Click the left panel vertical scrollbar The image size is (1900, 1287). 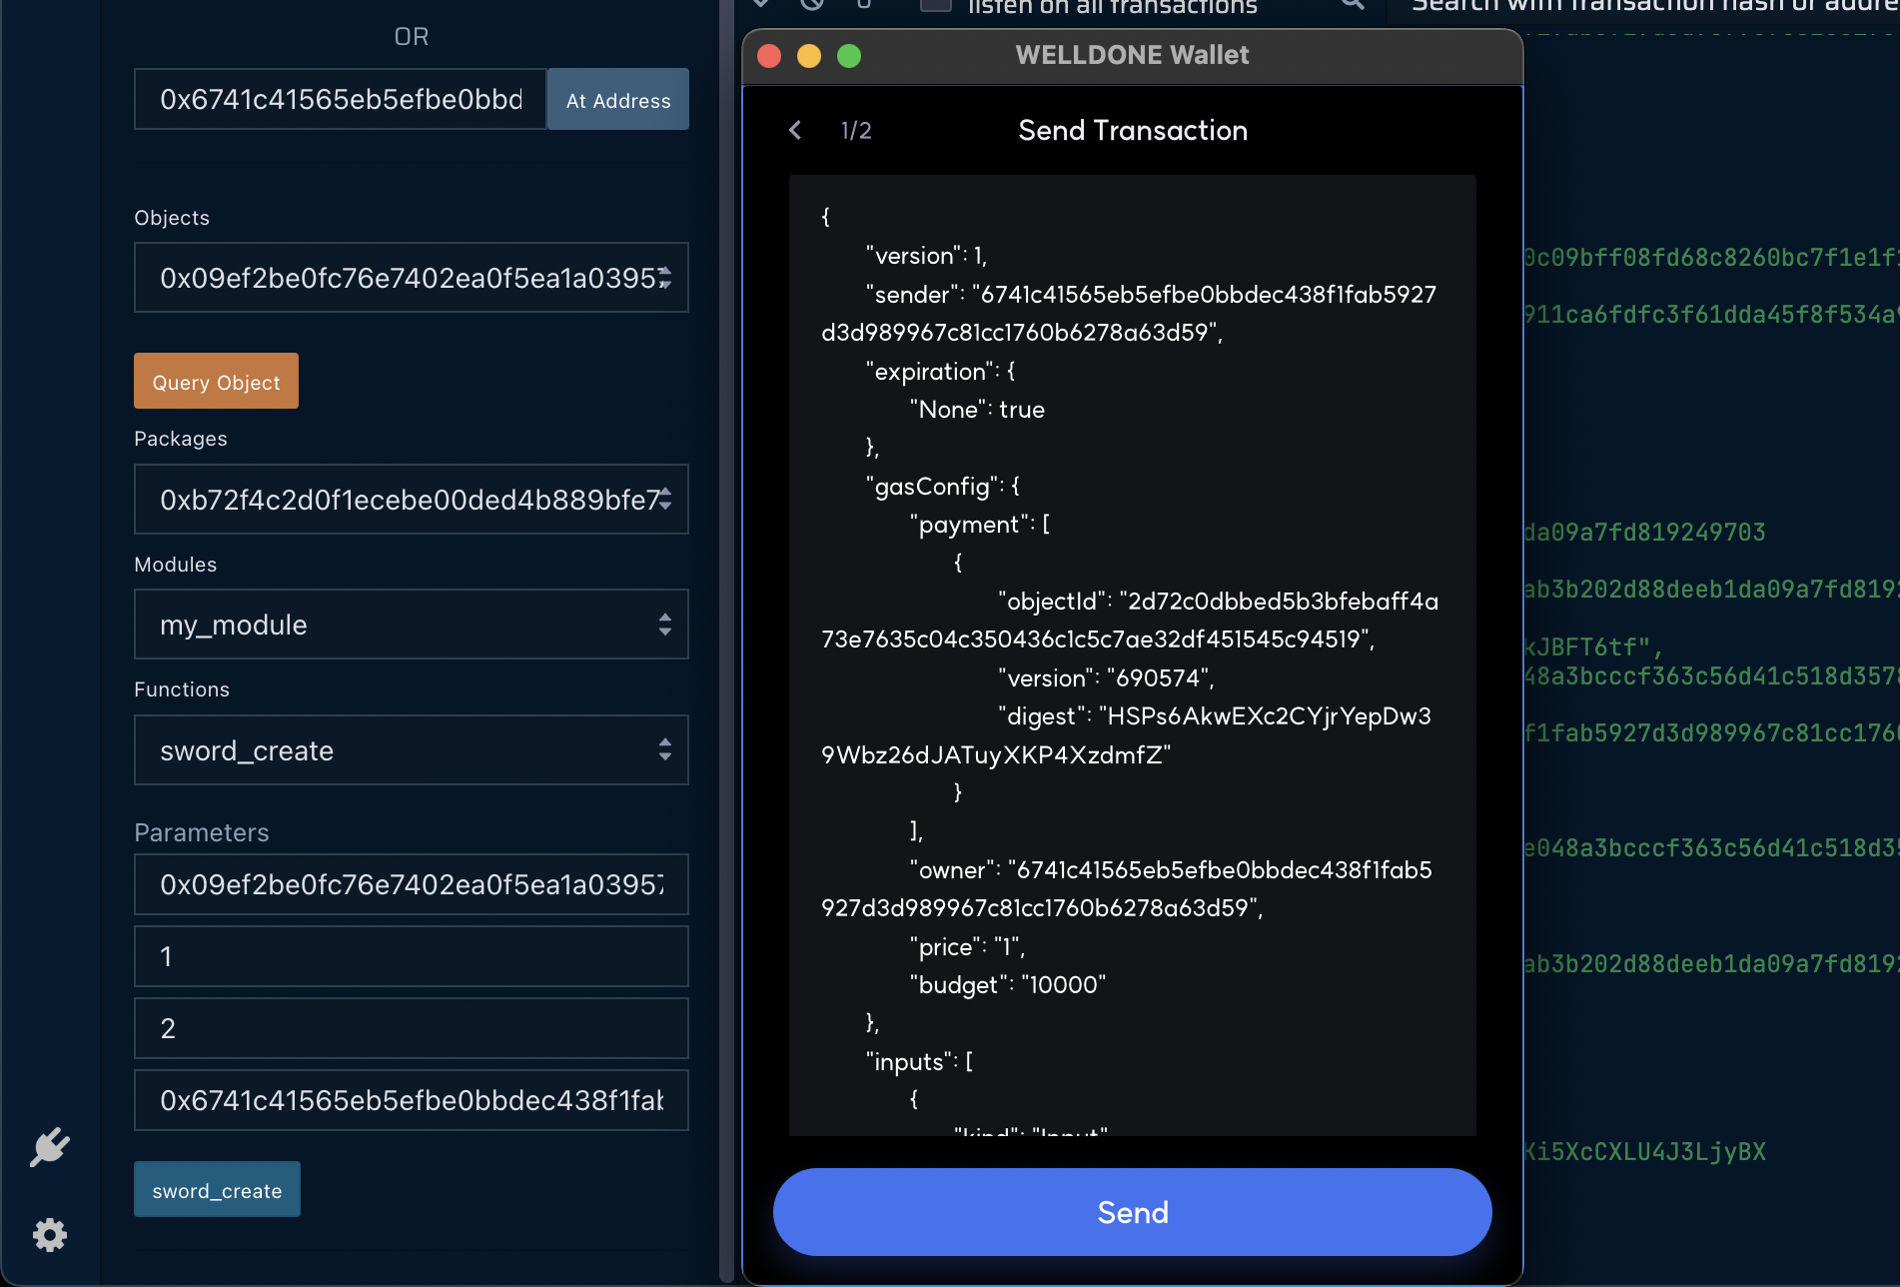point(726,640)
